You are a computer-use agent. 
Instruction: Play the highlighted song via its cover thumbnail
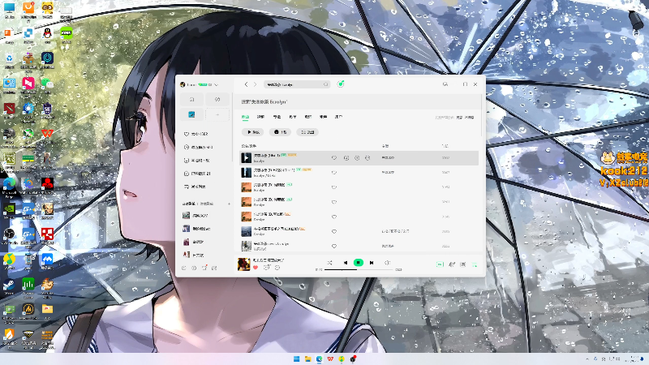tap(247, 157)
